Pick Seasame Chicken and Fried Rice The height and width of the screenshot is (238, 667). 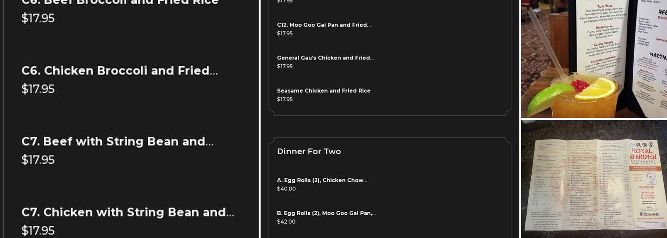pos(323,91)
